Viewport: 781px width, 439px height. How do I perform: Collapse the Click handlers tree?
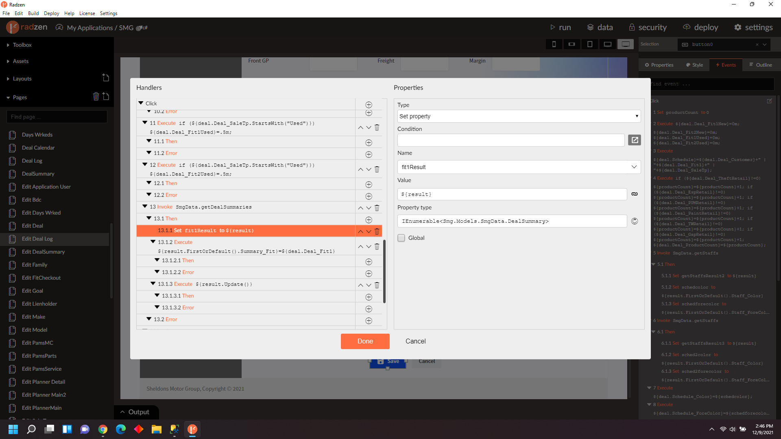click(x=141, y=103)
